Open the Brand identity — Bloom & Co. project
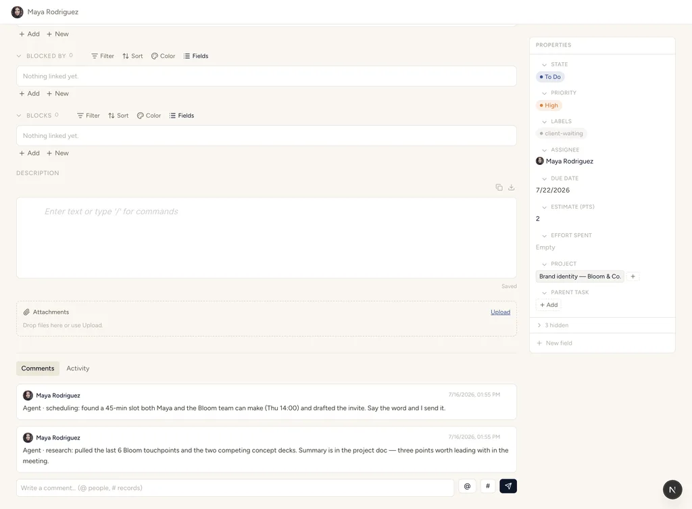The width and height of the screenshot is (692, 509). coord(580,276)
